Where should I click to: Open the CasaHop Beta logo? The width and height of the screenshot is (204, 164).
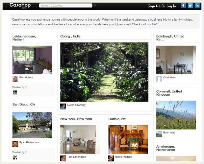[x=20, y=6]
